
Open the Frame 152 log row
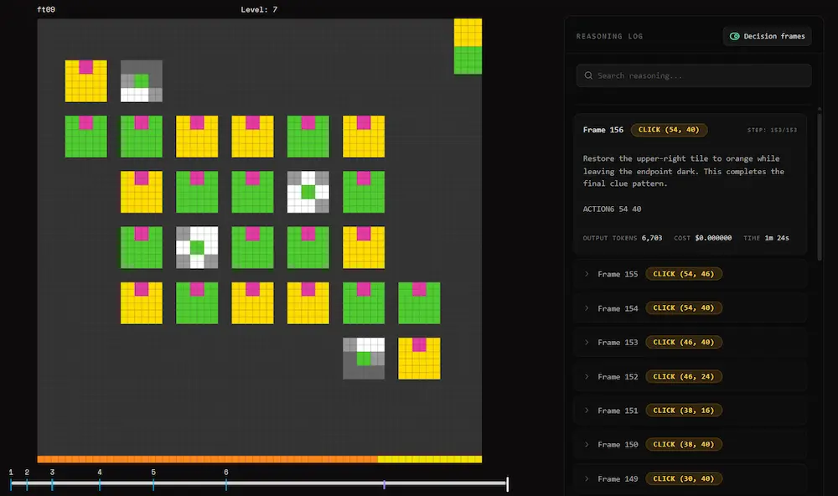click(691, 376)
